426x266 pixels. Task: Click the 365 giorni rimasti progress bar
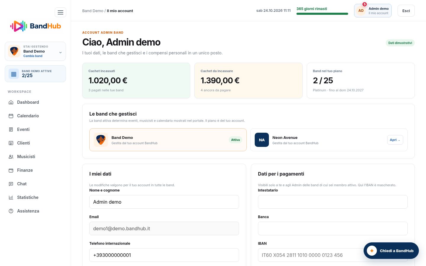tap(322, 14)
